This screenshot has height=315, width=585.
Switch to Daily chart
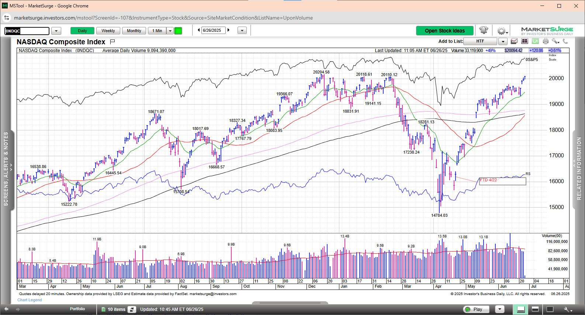tap(82, 31)
